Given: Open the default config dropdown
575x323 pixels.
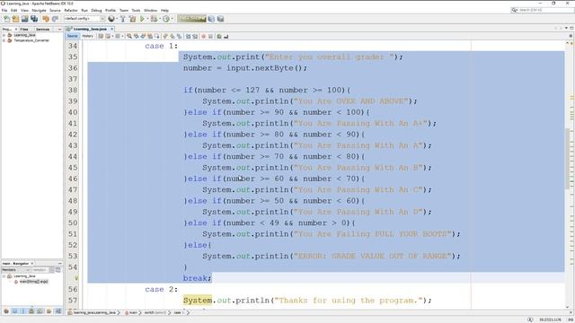Looking at the screenshot, I should click(x=84, y=19).
